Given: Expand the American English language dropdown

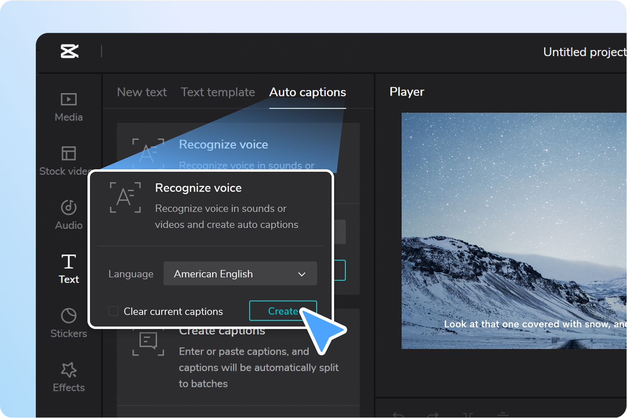Looking at the screenshot, I should pos(240,274).
